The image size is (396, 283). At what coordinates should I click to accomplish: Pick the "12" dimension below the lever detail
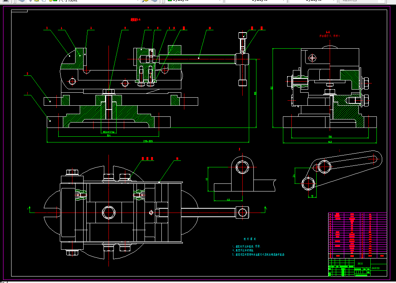pyautogui.click(x=312, y=196)
